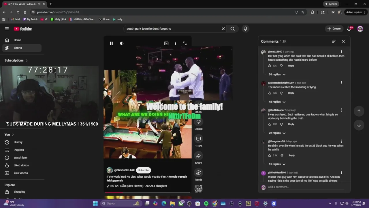Go to the next Short with down arrow
Viewport: 369px width, 208px height.
(x=359, y=125)
